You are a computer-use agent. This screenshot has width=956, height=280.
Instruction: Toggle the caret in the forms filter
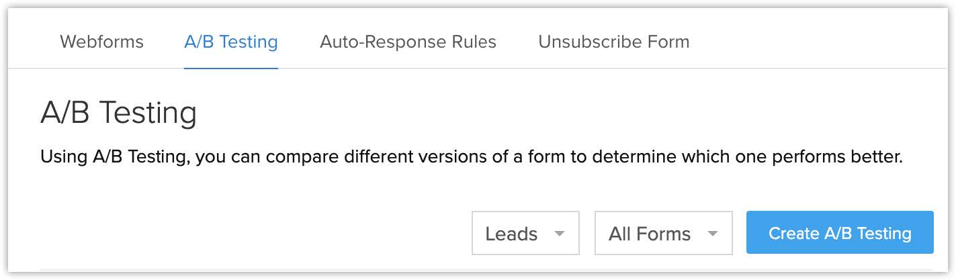(713, 234)
